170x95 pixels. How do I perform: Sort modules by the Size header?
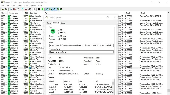[86, 81]
